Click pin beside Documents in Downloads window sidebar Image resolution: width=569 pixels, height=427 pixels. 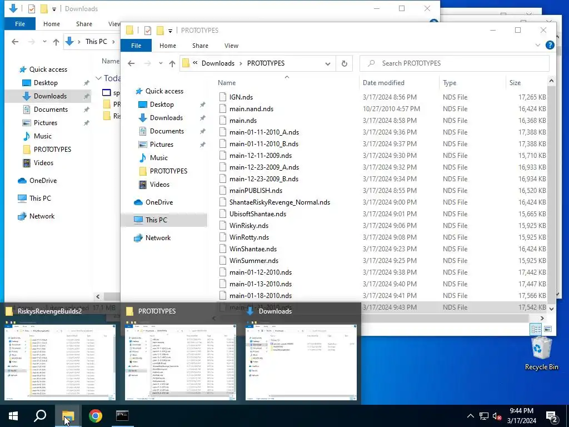coord(86,110)
